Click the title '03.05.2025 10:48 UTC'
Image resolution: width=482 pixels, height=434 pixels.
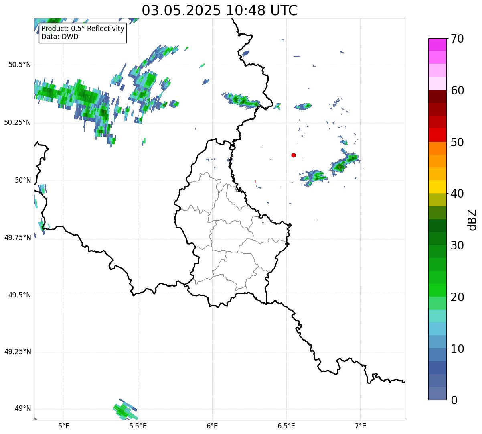[x=220, y=10]
